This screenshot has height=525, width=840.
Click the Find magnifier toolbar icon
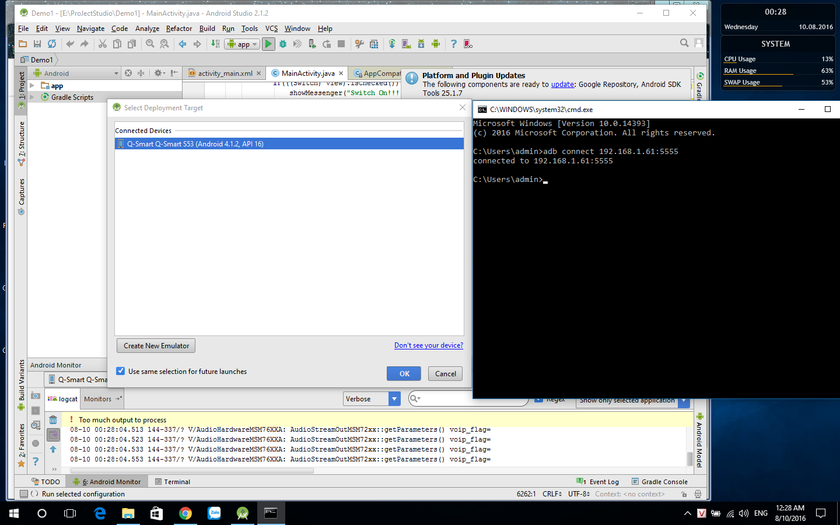pyautogui.click(x=150, y=44)
